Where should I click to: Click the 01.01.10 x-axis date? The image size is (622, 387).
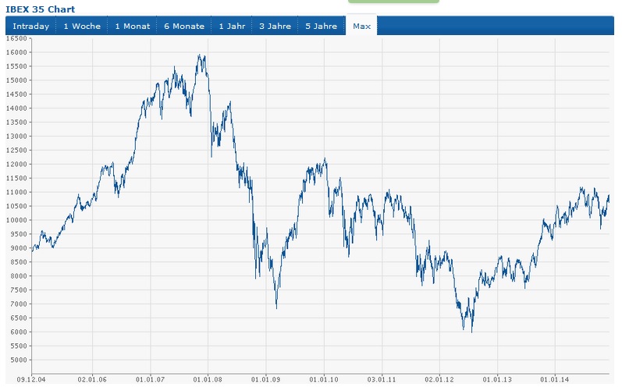324,379
